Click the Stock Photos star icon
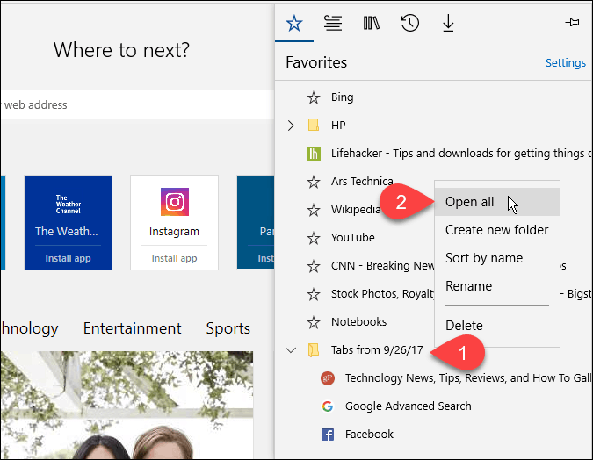Viewport: 593px width, 460px height. tap(314, 294)
